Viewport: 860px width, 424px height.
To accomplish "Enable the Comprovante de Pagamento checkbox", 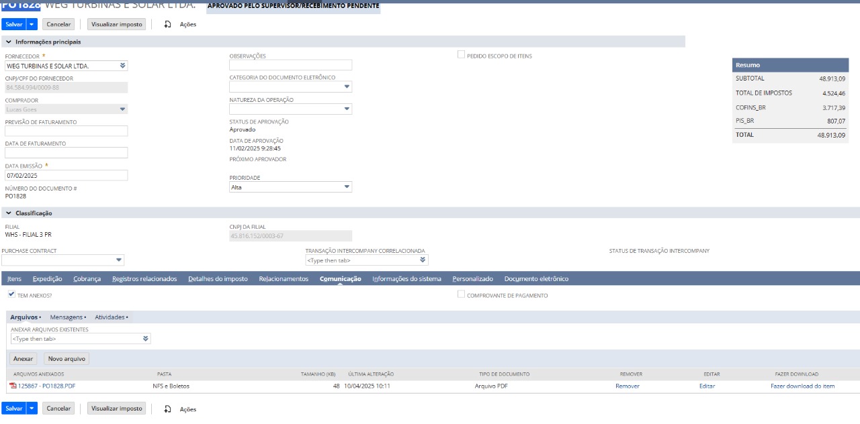I will pyautogui.click(x=461, y=295).
